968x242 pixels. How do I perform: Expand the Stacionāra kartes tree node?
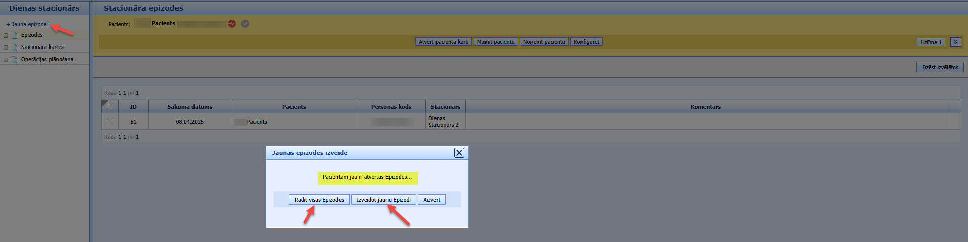tap(6, 47)
